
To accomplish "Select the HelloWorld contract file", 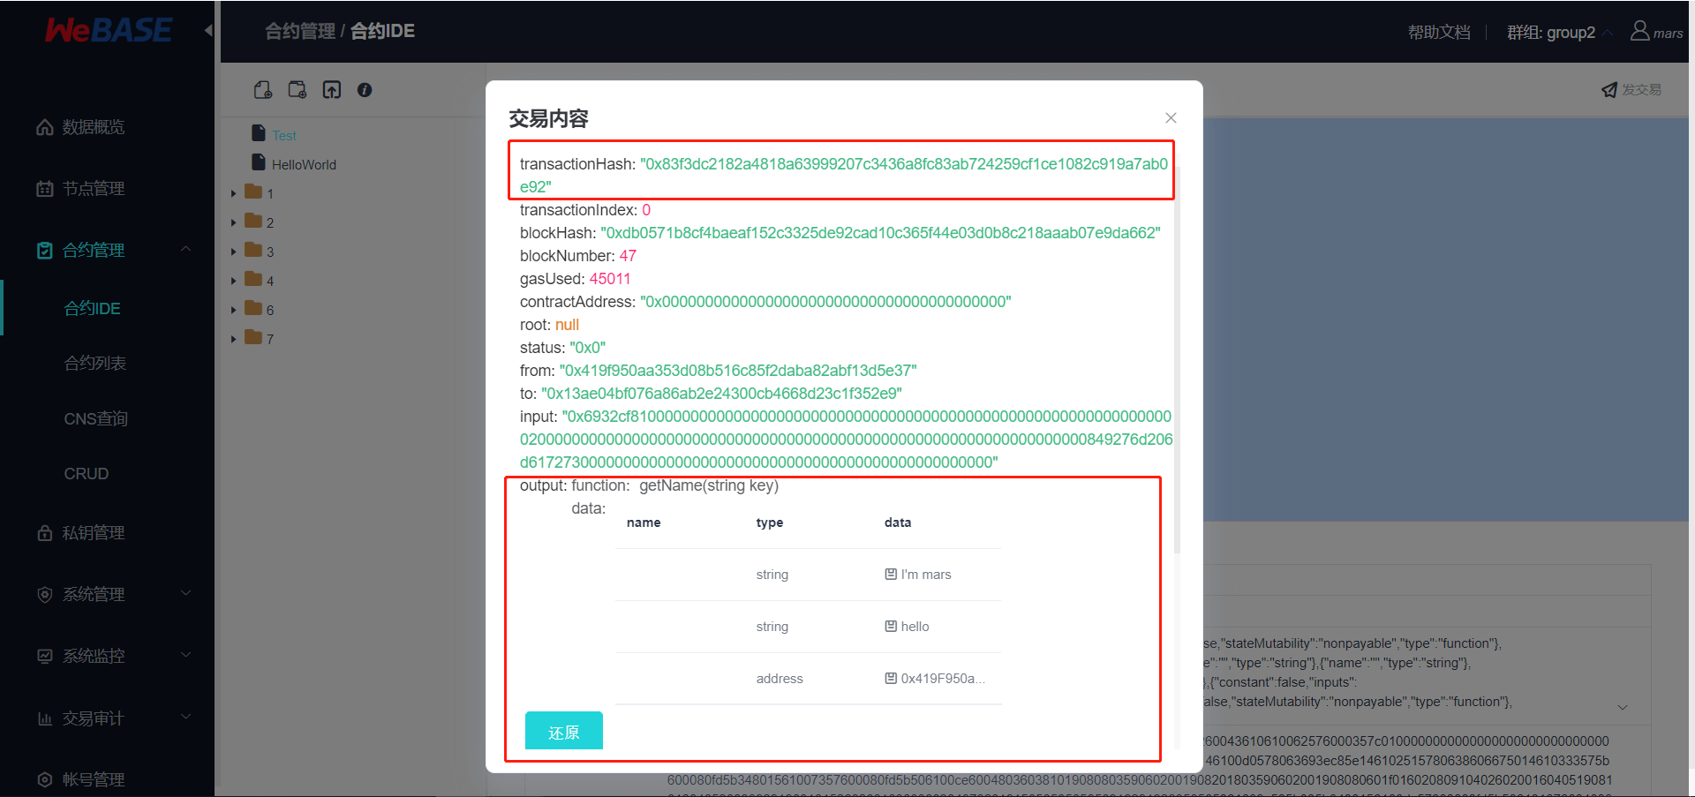I will point(304,163).
